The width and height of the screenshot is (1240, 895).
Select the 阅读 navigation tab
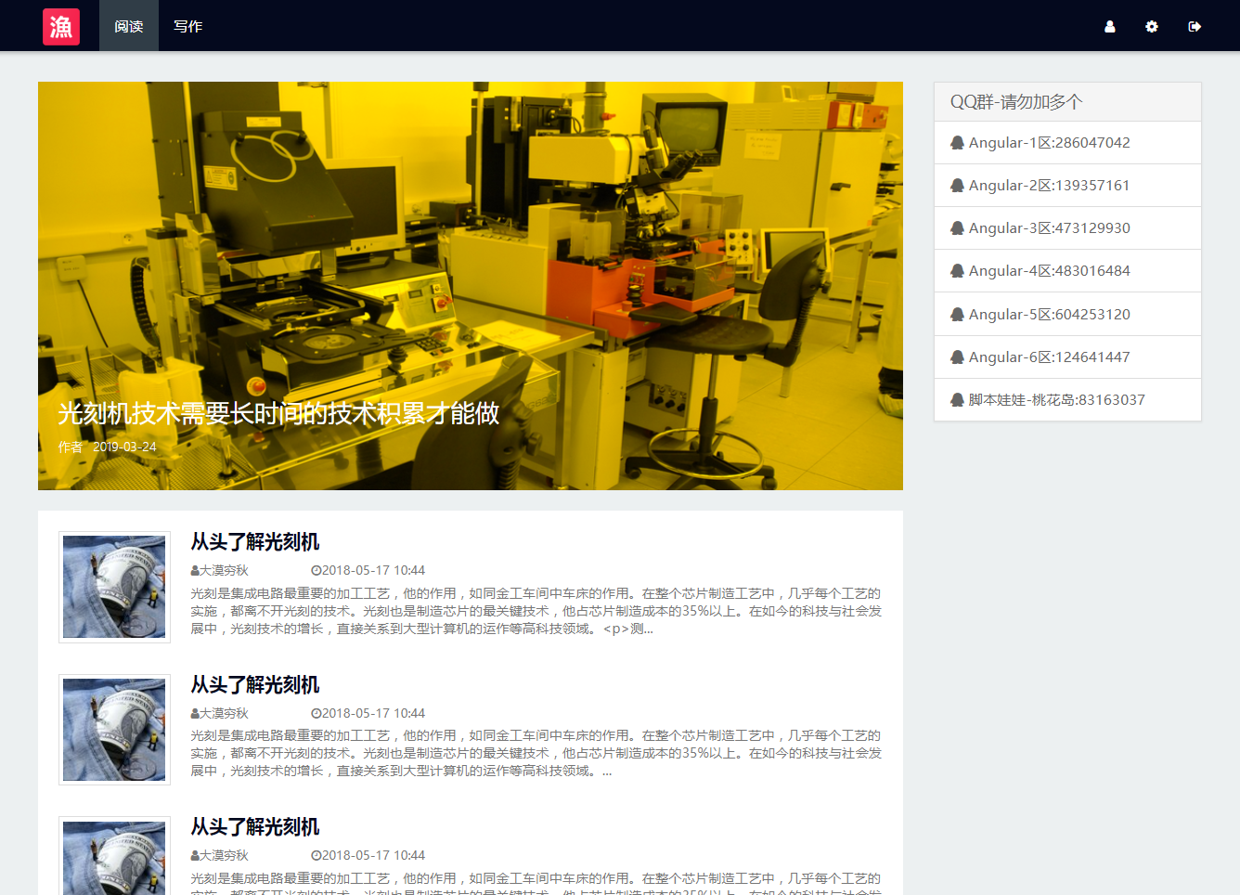pos(128,26)
